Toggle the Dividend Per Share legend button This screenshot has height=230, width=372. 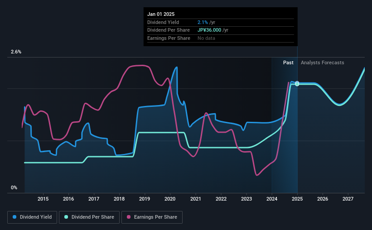[89, 217]
